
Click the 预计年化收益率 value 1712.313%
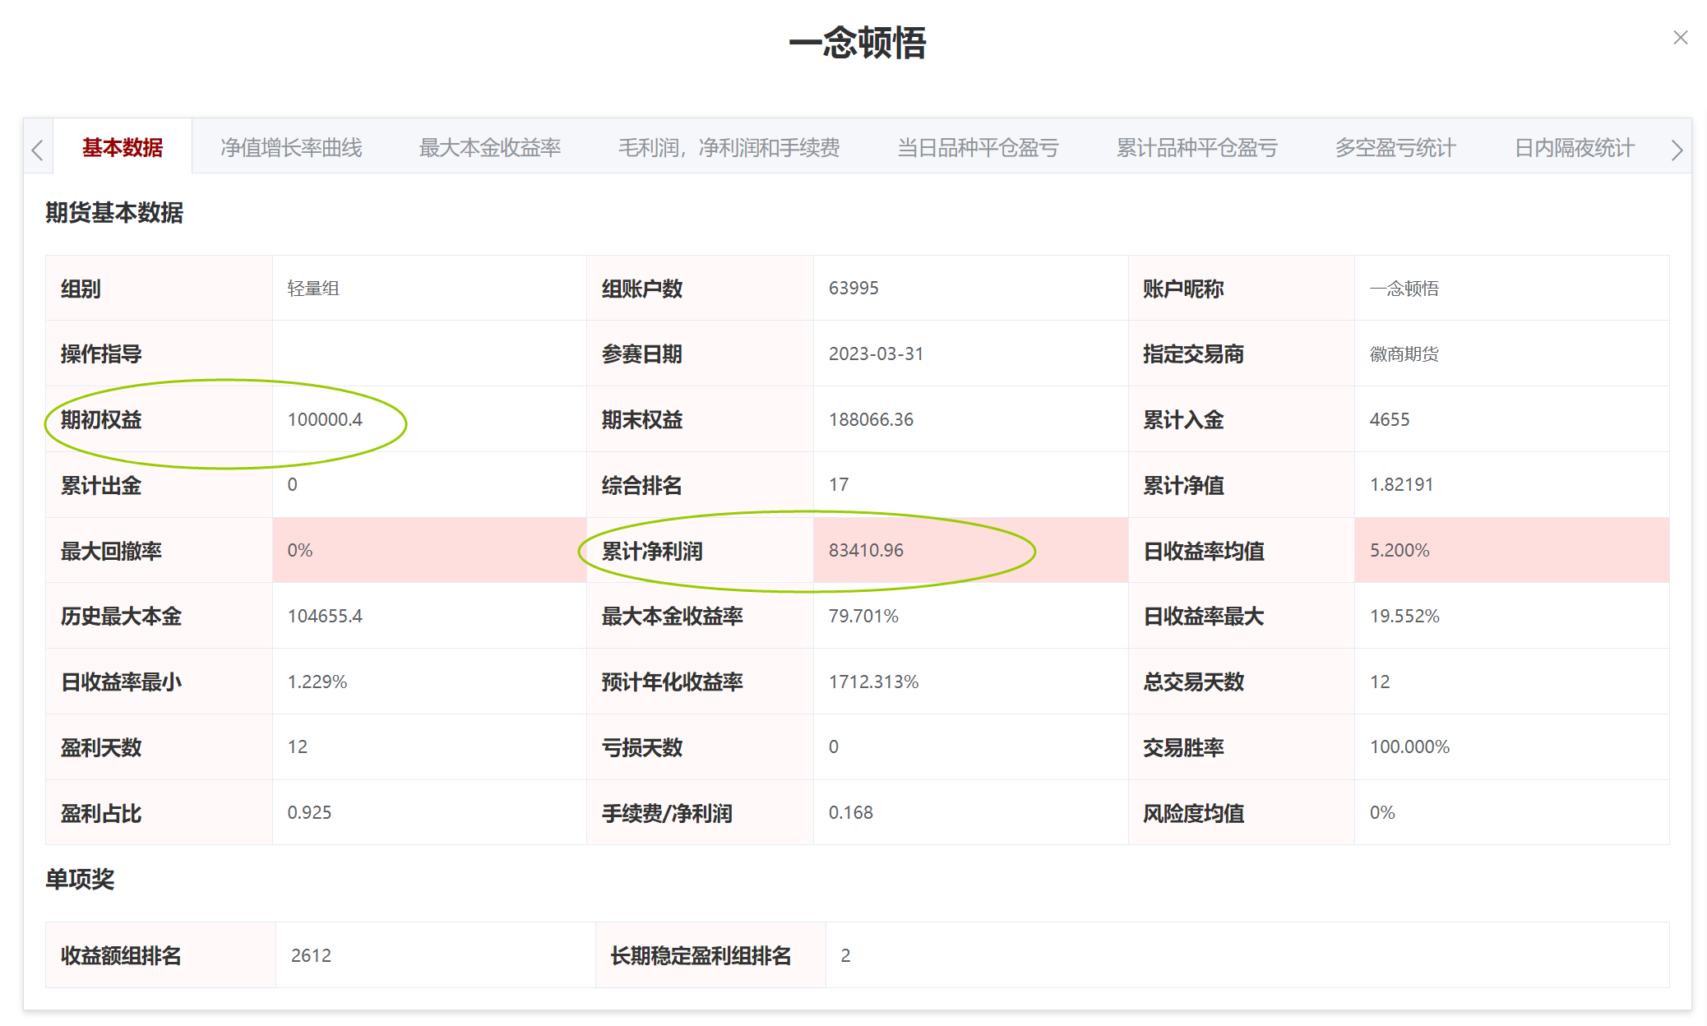pyautogui.click(x=873, y=682)
